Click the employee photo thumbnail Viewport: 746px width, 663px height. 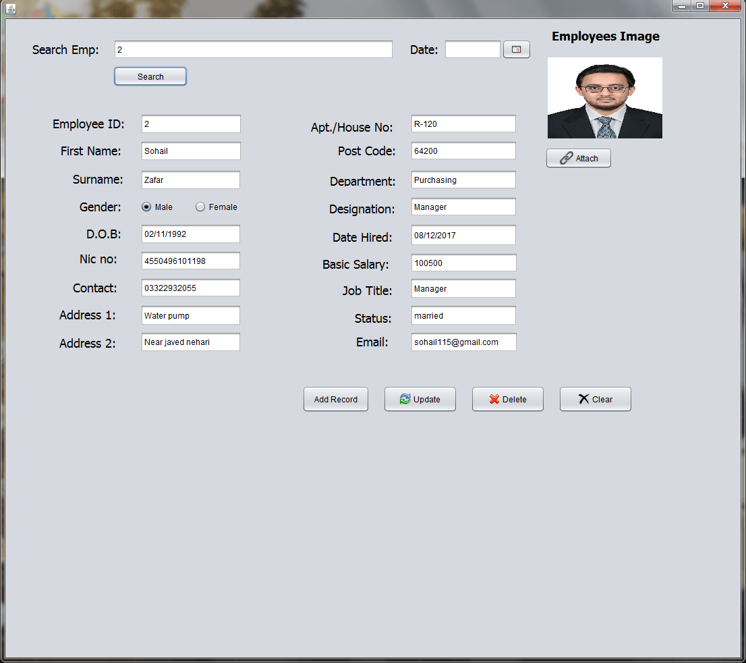pyautogui.click(x=604, y=98)
